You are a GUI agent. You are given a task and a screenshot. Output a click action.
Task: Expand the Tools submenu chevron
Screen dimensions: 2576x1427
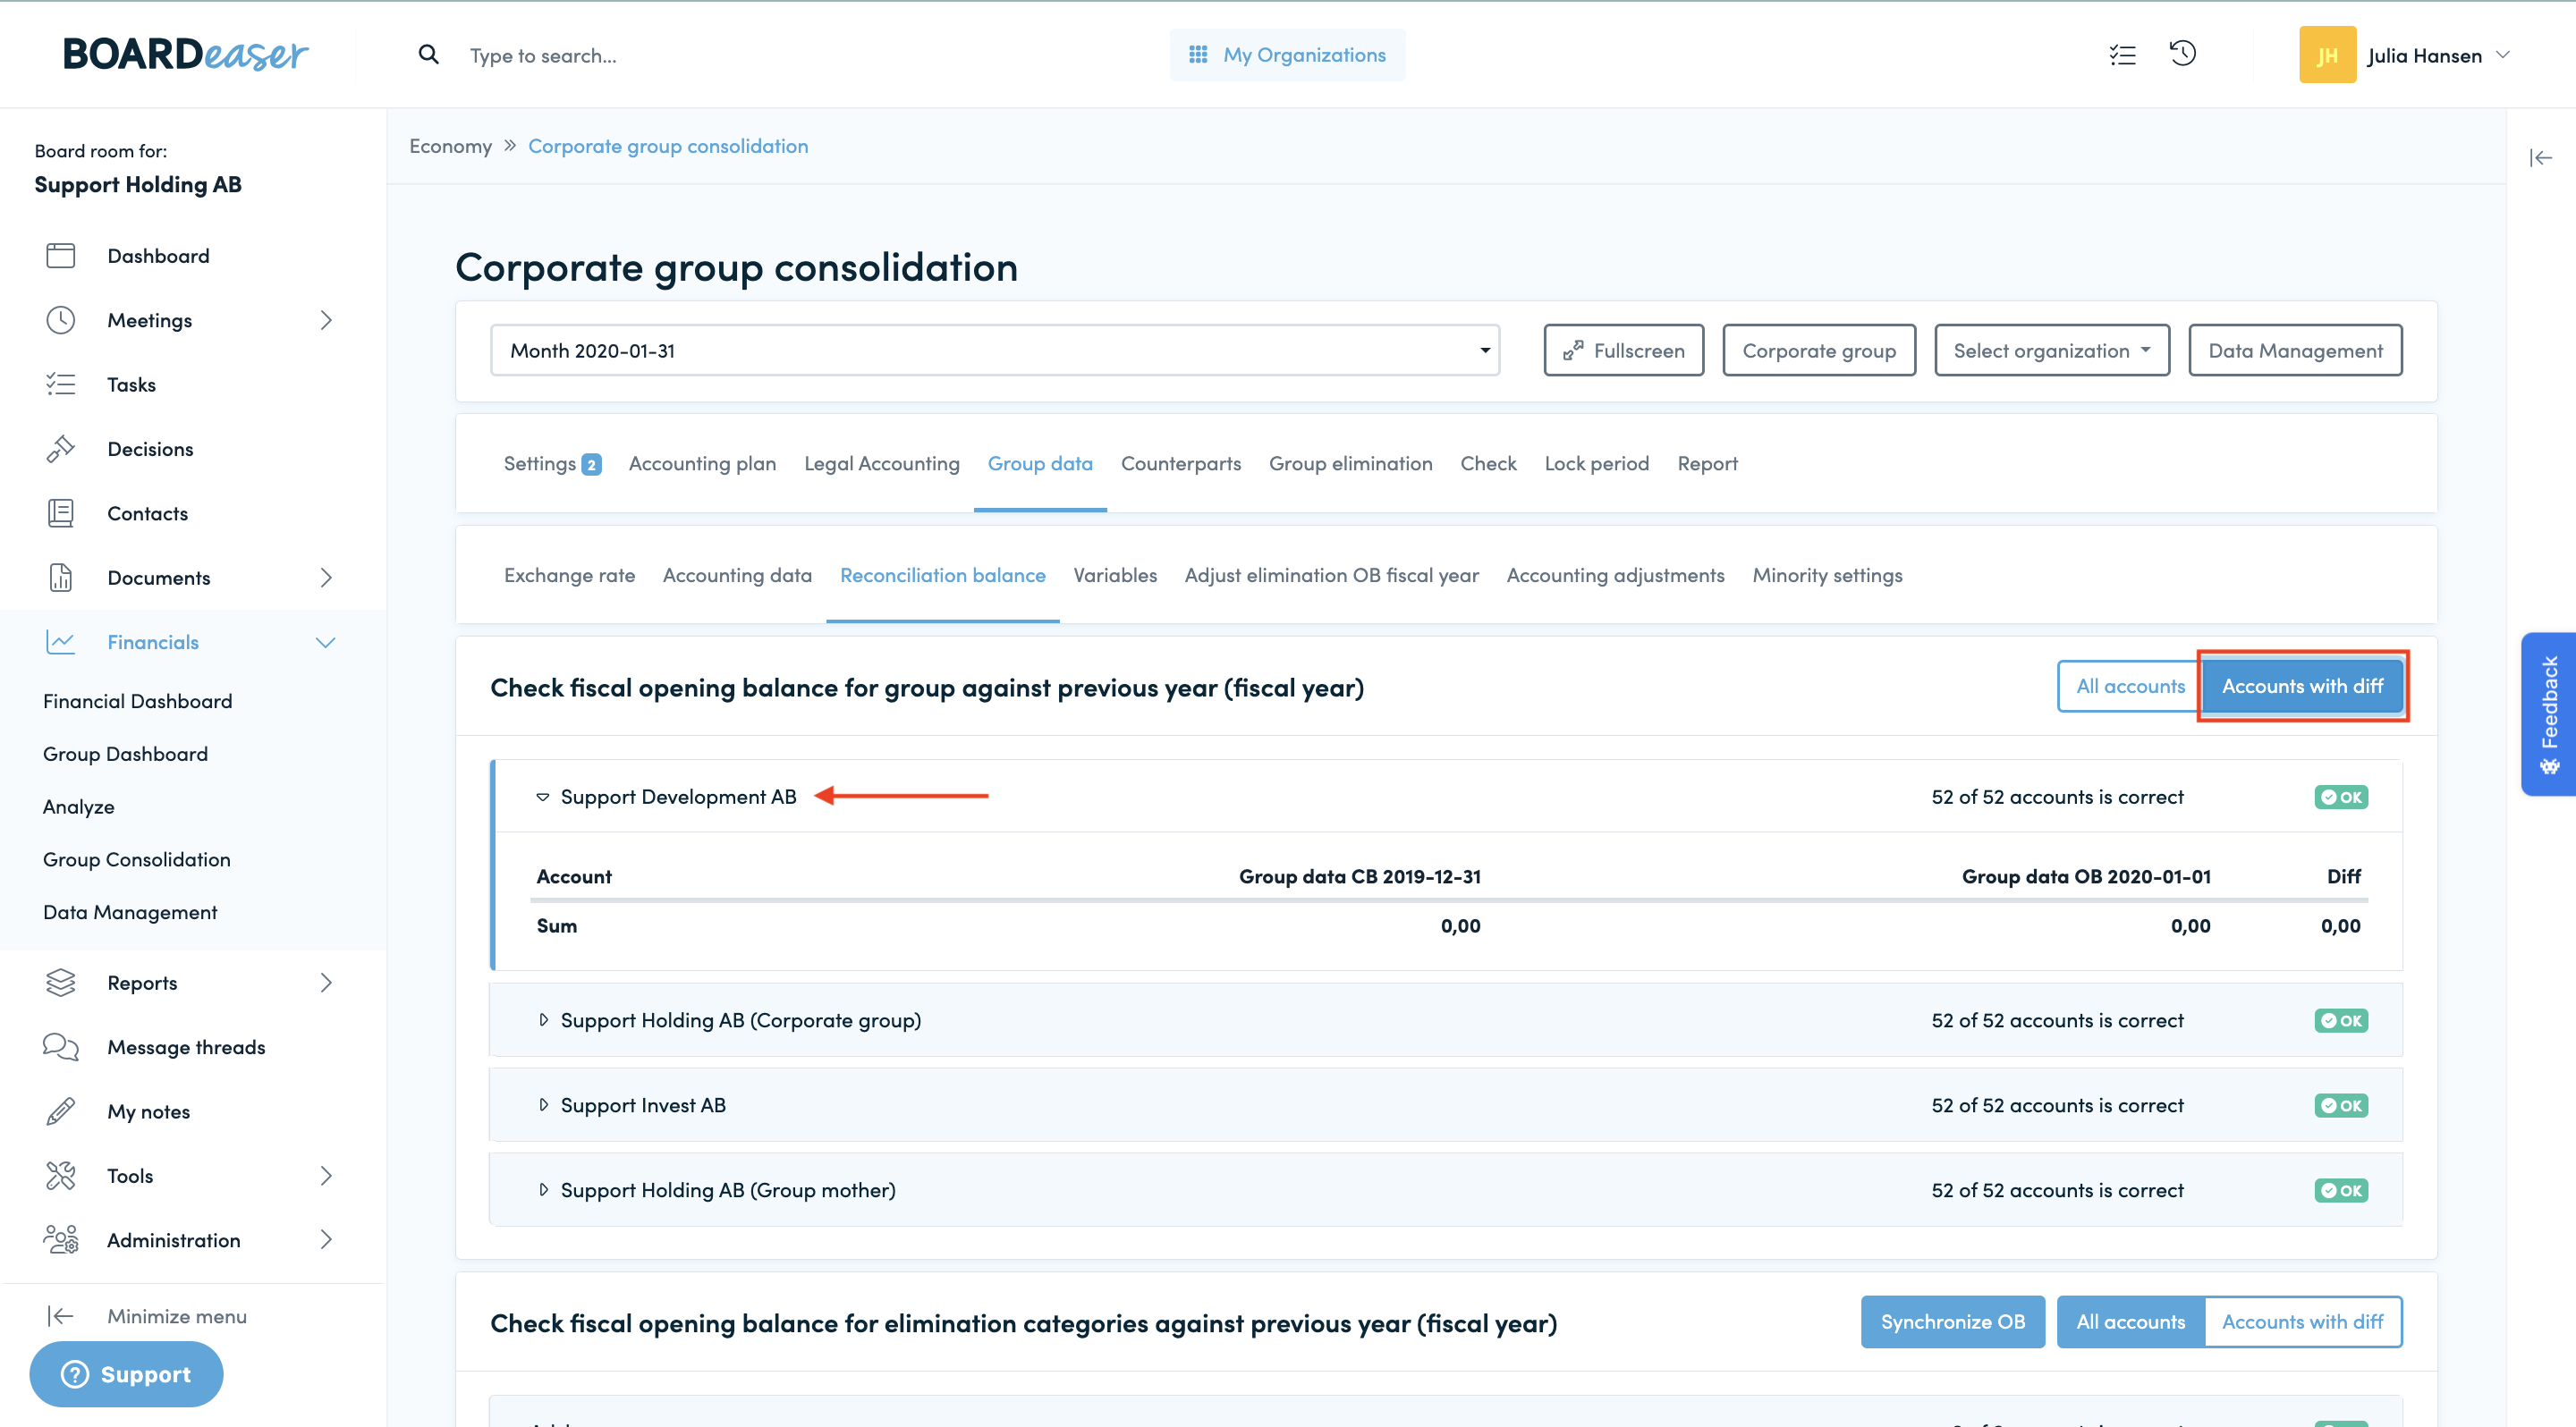[x=326, y=1176]
